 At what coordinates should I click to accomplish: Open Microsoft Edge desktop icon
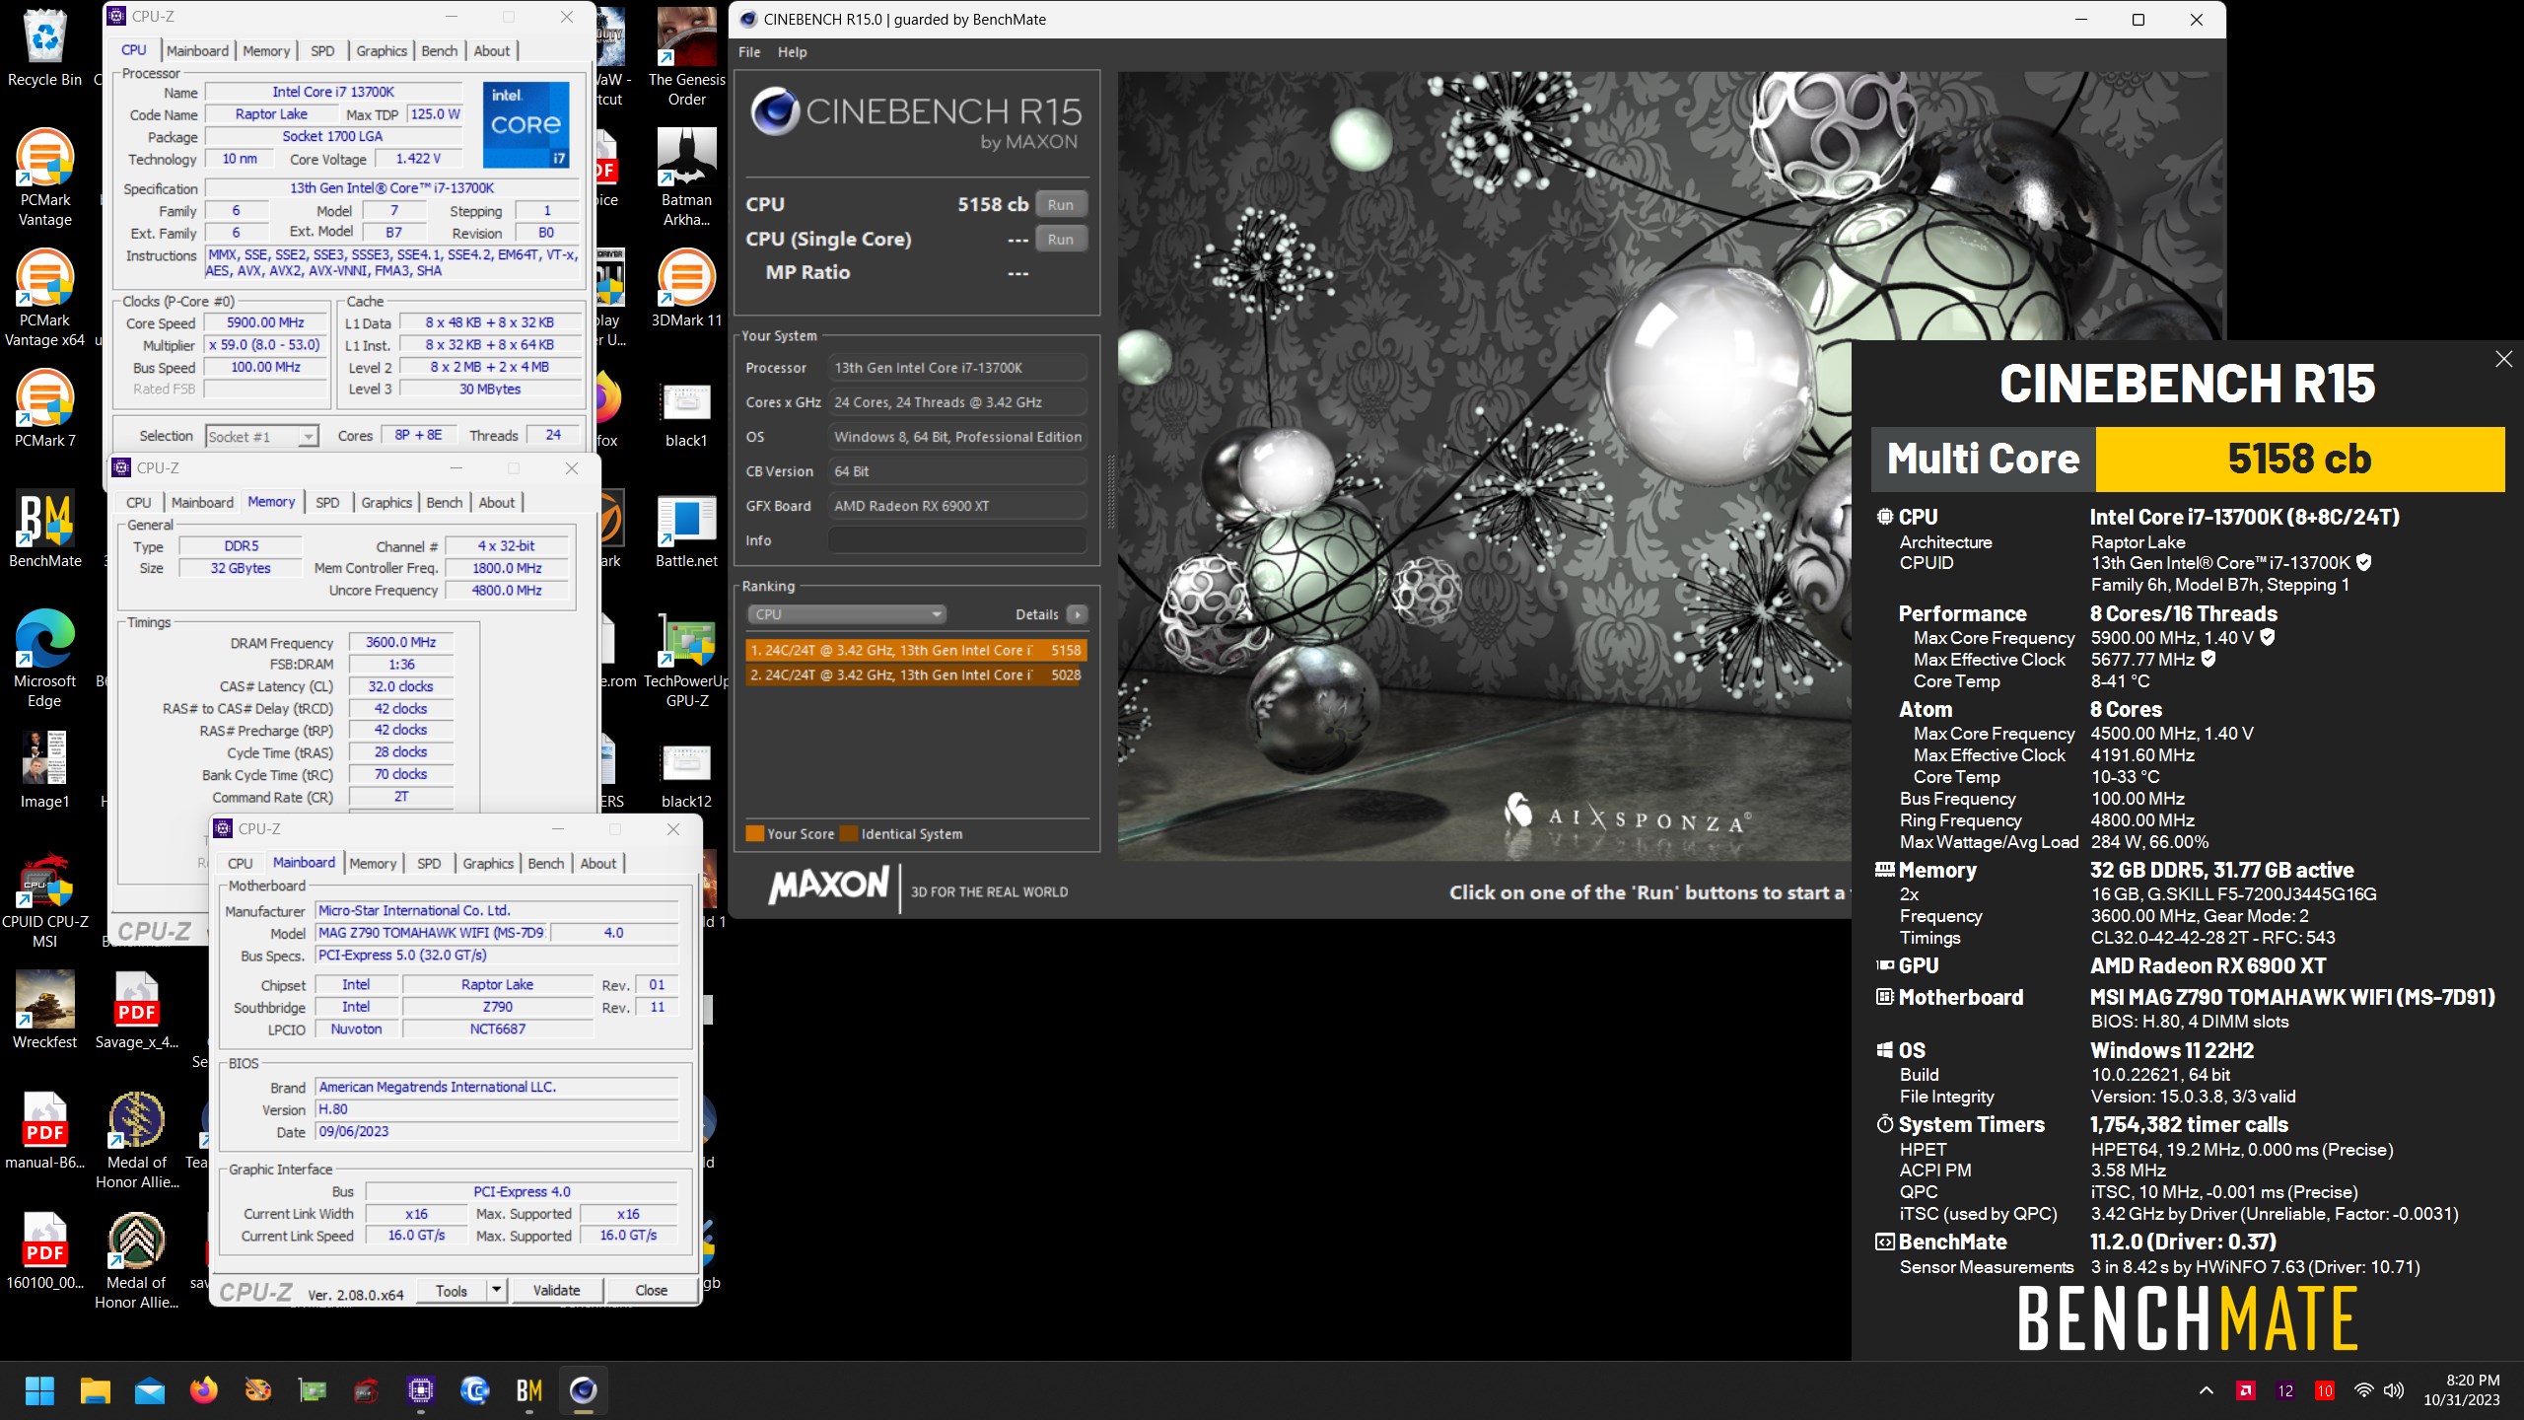(44, 659)
